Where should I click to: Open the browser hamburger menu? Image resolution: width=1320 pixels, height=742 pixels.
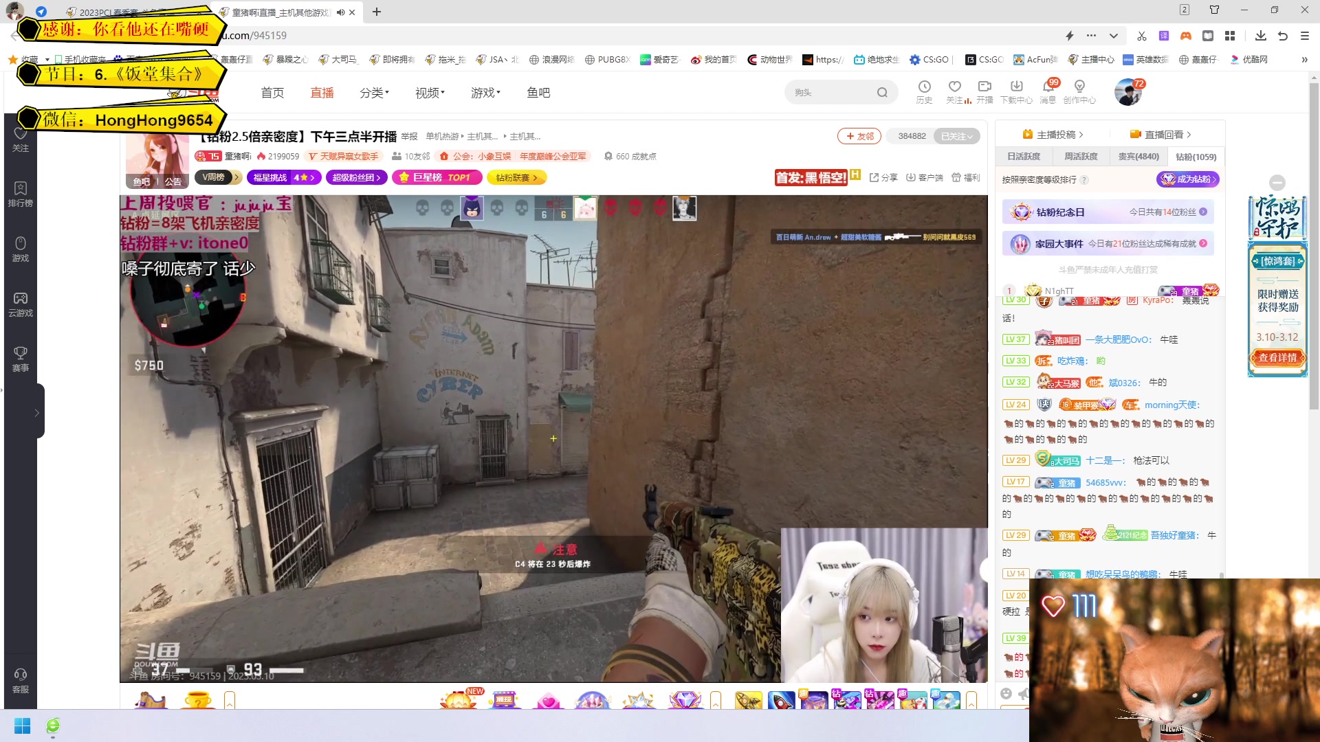pyautogui.click(x=1305, y=36)
